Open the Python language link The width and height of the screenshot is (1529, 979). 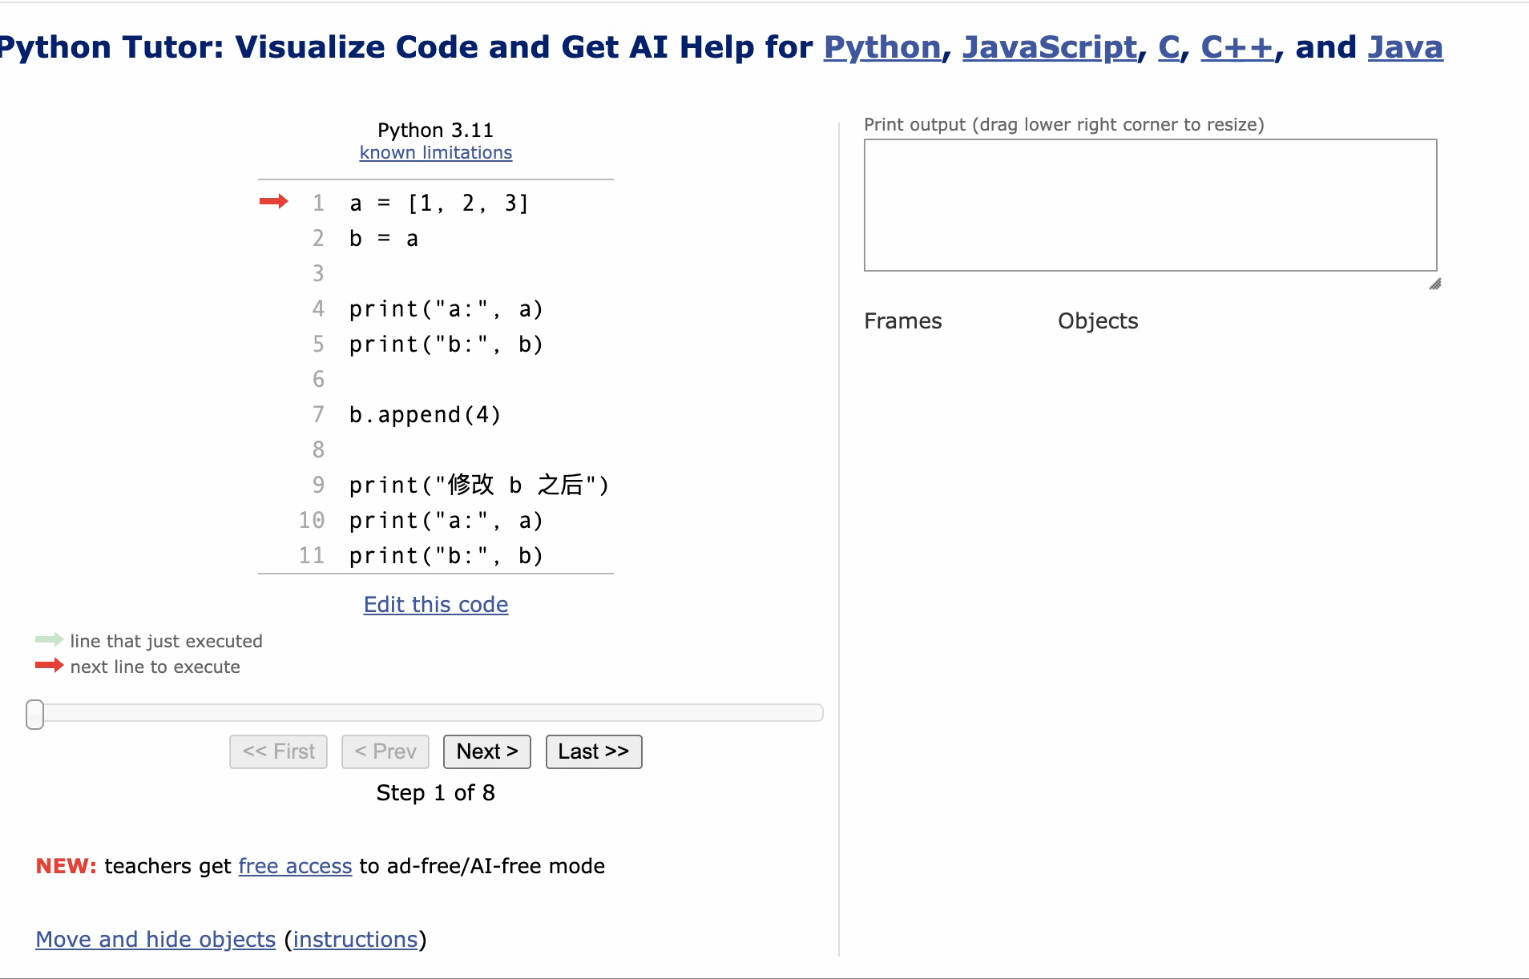click(x=881, y=47)
